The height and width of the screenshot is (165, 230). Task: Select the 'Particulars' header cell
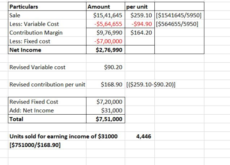point(47,7)
